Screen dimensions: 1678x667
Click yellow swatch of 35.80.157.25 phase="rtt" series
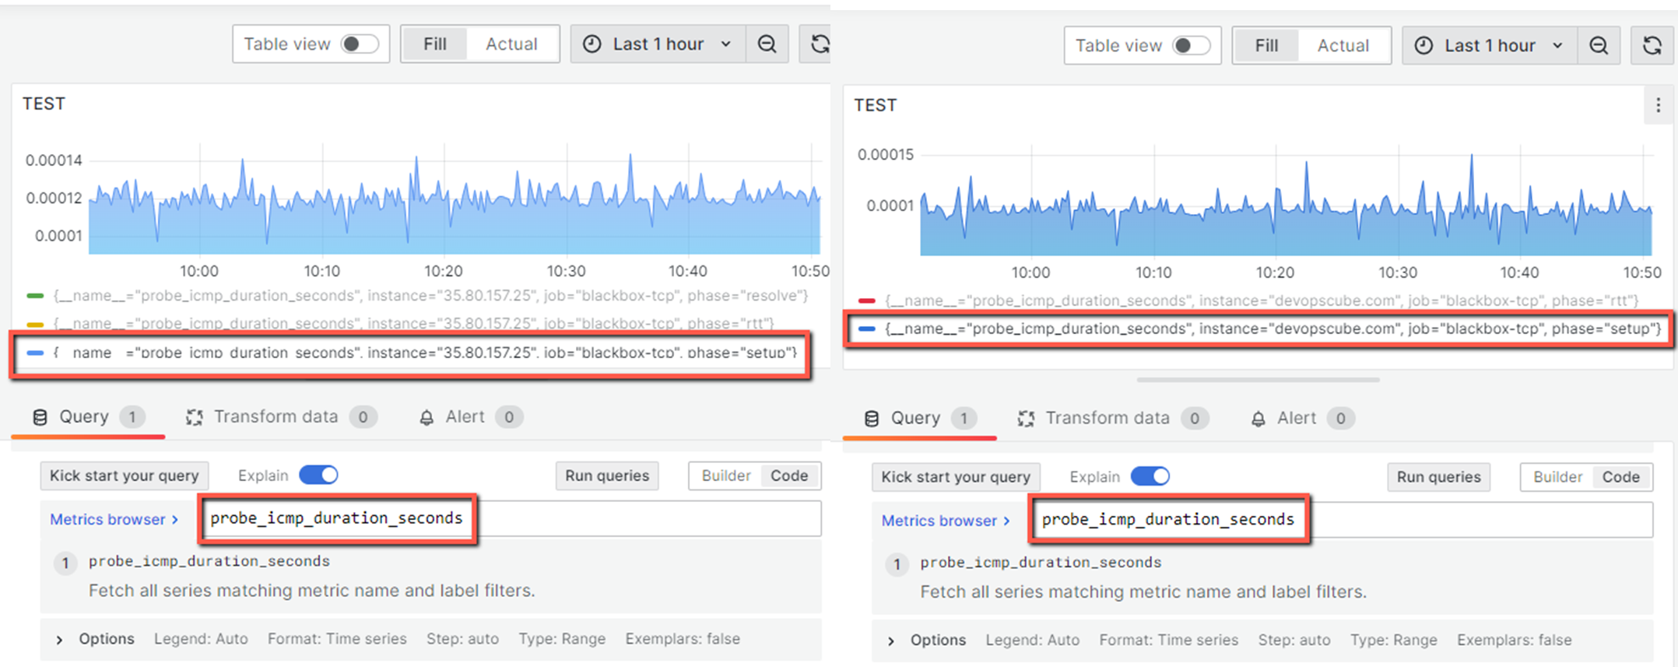point(35,324)
